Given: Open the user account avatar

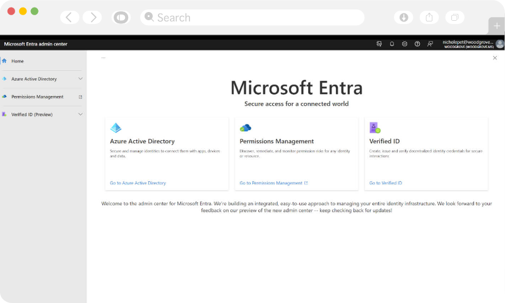Looking at the screenshot, I should [500, 44].
